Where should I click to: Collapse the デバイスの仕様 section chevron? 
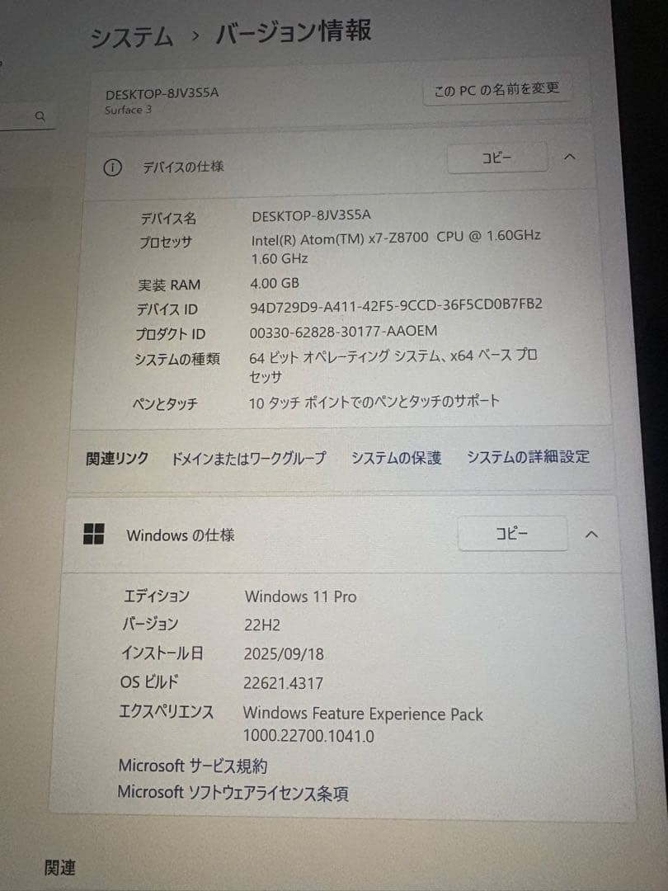point(570,157)
